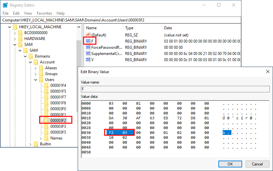Open the Edit menu
The image size is (273, 171).
pos(16,13)
